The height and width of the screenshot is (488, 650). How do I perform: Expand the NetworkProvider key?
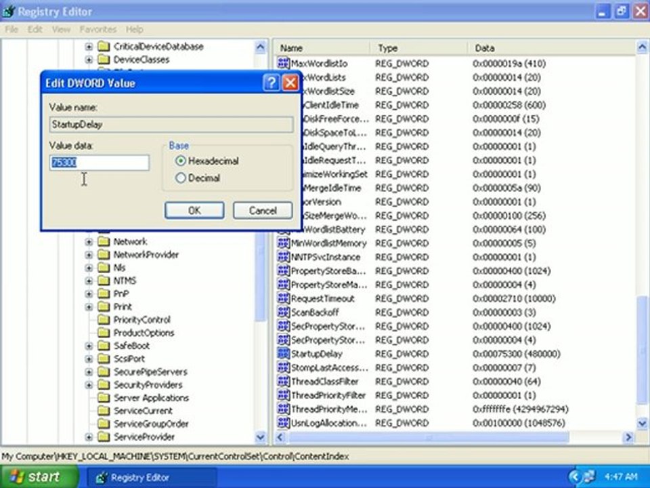[89, 255]
